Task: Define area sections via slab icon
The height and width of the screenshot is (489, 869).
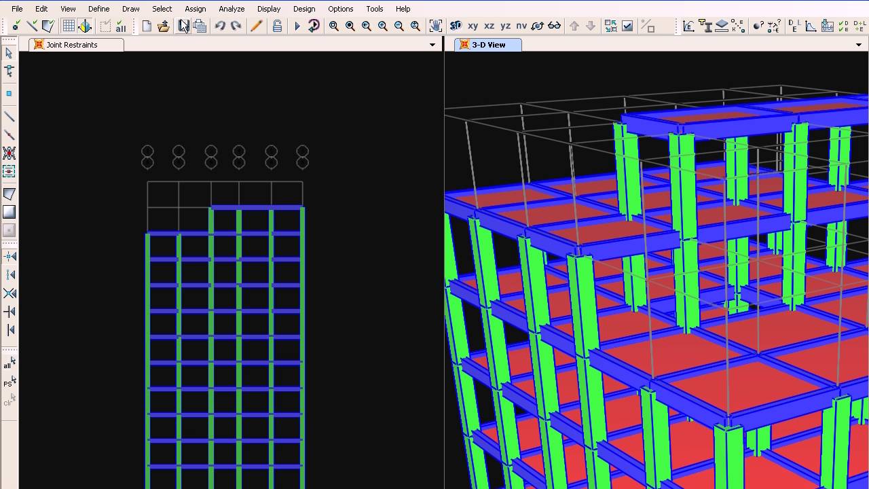Action: [x=722, y=26]
